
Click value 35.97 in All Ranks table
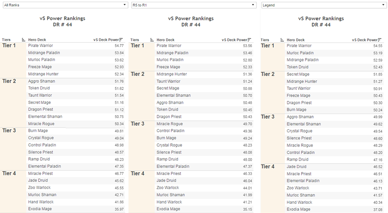pyautogui.click(x=119, y=209)
